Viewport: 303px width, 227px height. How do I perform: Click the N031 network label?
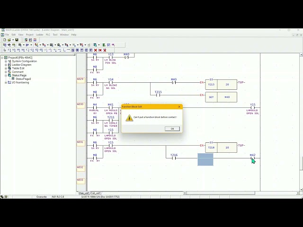(81, 143)
